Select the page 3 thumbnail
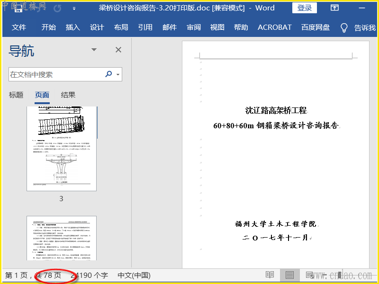This screenshot has width=379, height=284. (62, 149)
